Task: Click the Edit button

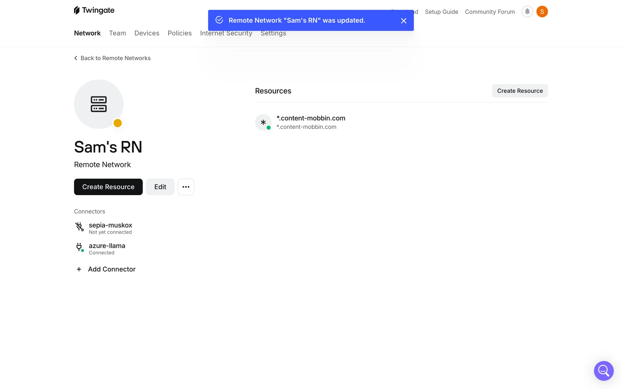Action: pos(160,187)
